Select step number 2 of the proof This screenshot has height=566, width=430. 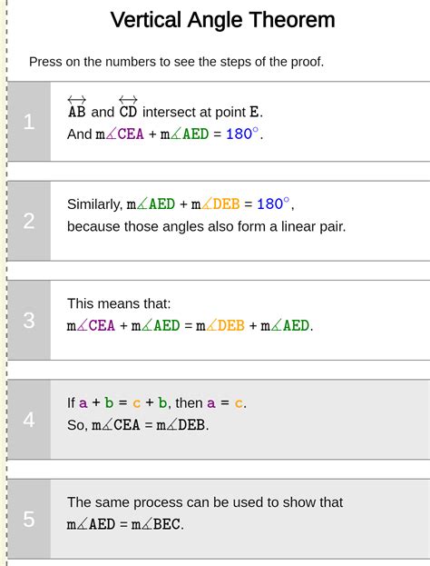click(x=29, y=221)
